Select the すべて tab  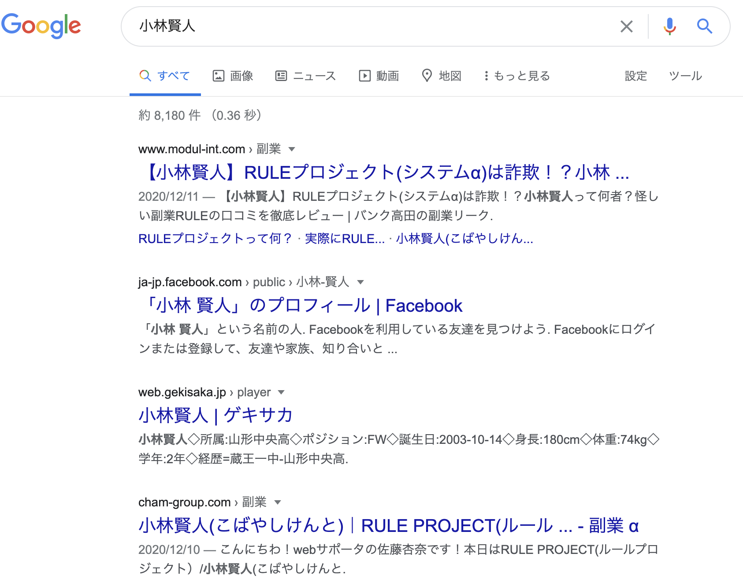pyautogui.click(x=165, y=76)
